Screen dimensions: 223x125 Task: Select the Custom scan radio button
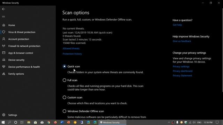(64, 97)
